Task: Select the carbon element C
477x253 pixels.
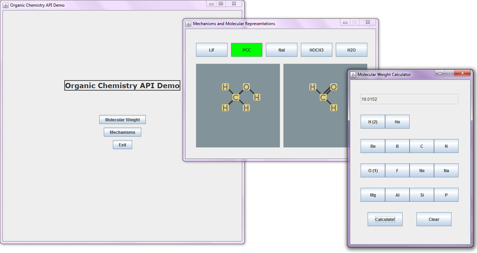Action: pos(421,146)
